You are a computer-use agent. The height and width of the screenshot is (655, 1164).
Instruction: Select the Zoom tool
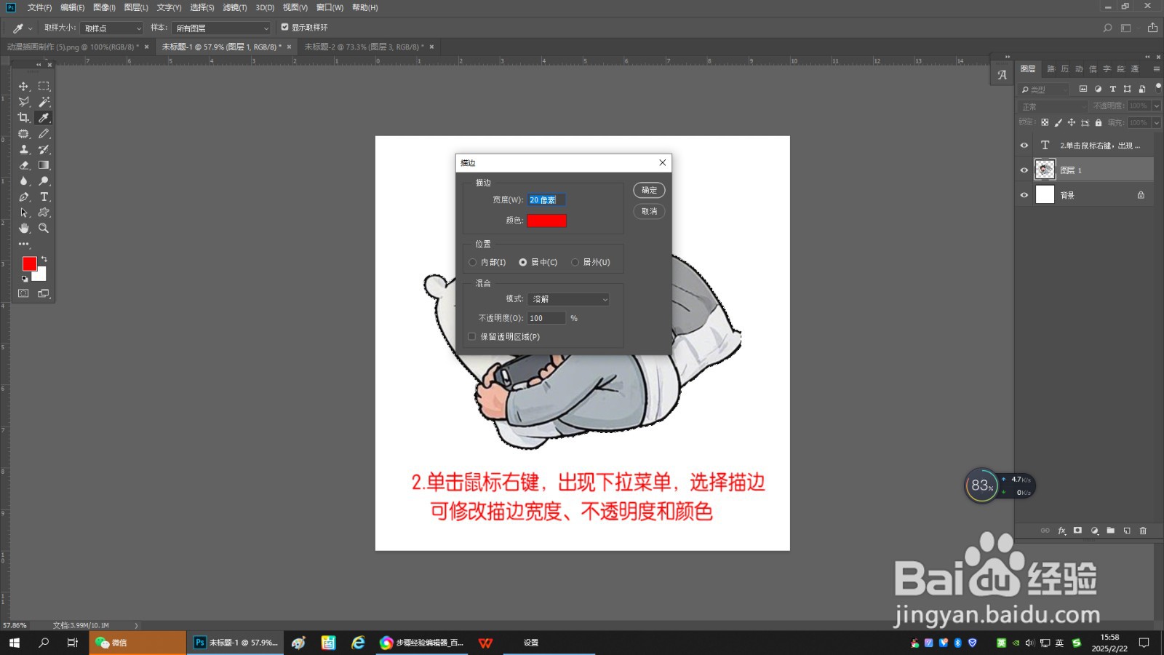coord(44,229)
